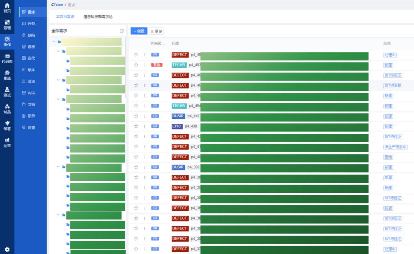Open 部署 deployment module

tap(7, 126)
